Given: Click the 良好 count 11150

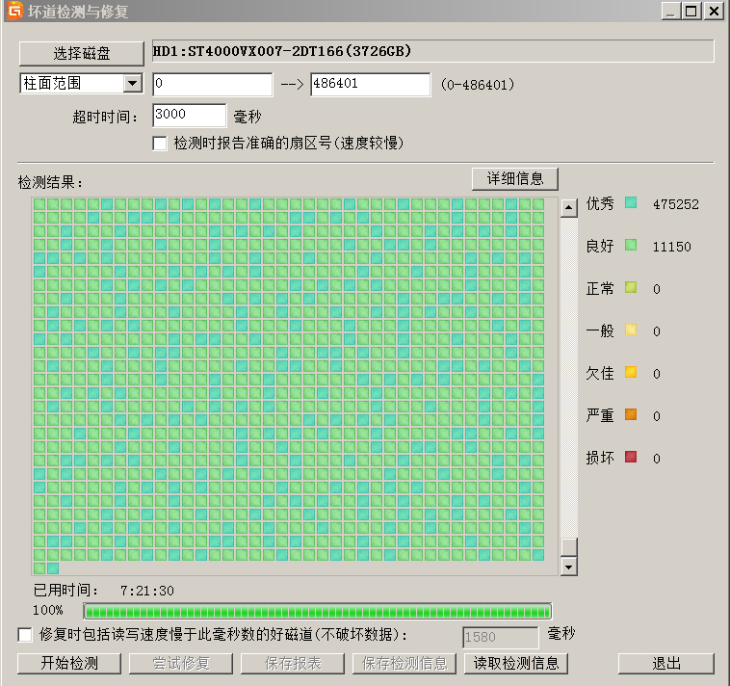Looking at the screenshot, I should [672, 247].
